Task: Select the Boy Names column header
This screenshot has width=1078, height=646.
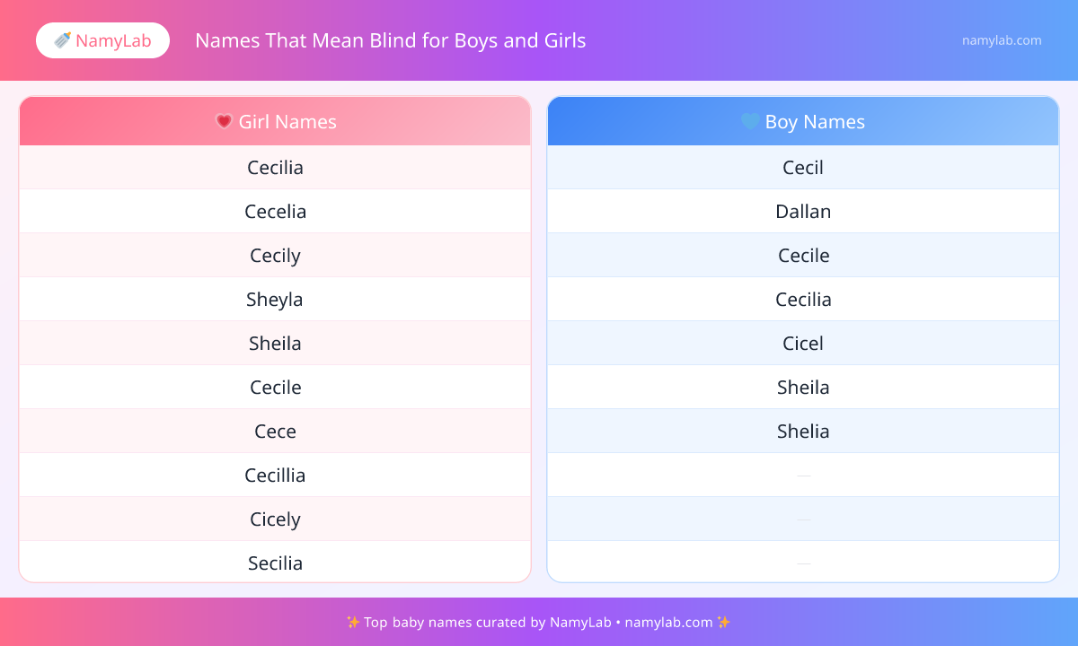Action: pos(803,121)
